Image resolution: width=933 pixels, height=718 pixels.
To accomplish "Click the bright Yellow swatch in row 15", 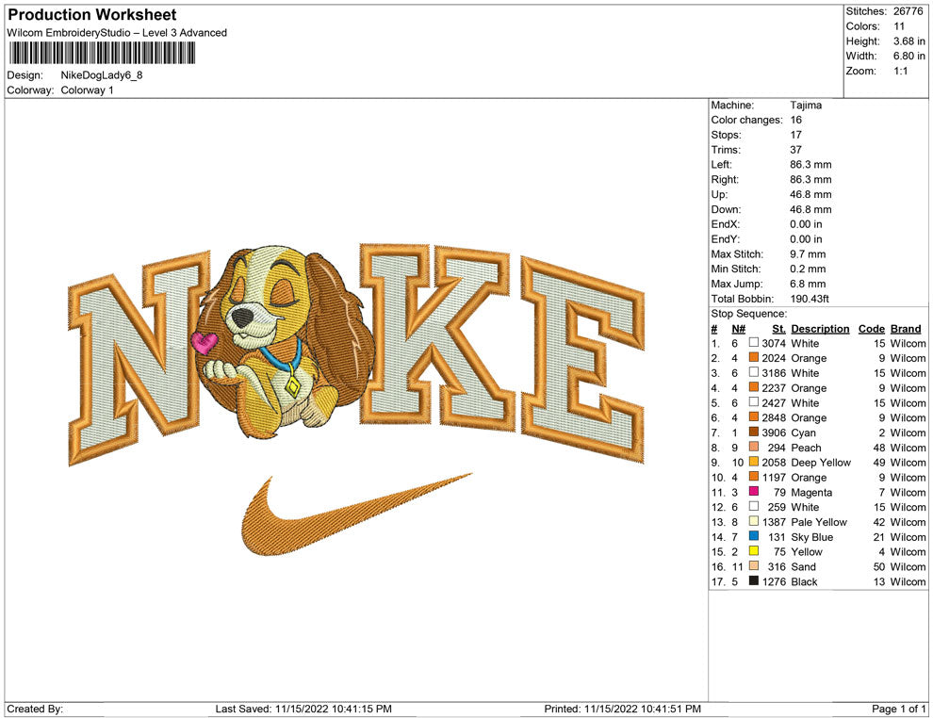I will pos(753,551).
